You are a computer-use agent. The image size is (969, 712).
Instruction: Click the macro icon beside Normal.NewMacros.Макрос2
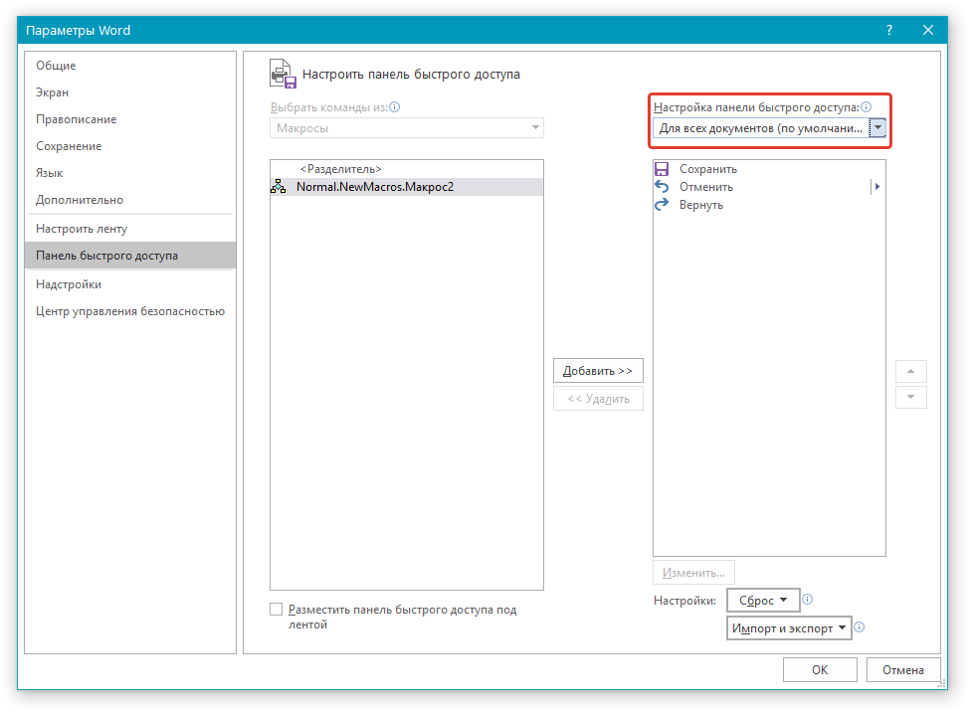pyautogui.click(x=279, y=187)
